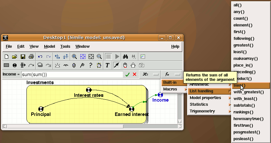271x143 pixels.
Task: Select the Alarm clock tool
Action: 99,65
